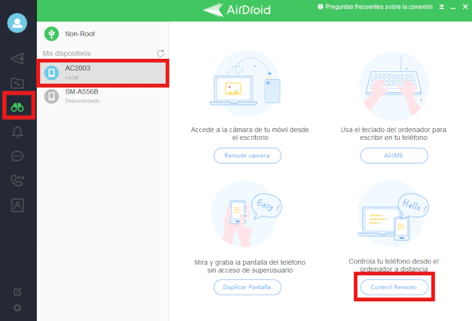This screenshot has width=472, height=321.
Task: Open the settings gear icon
Action: [x=17, y=308]
